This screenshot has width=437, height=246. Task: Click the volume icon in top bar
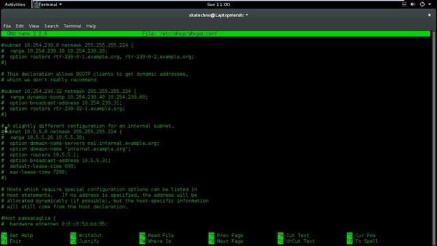click(x=413, y=4)
